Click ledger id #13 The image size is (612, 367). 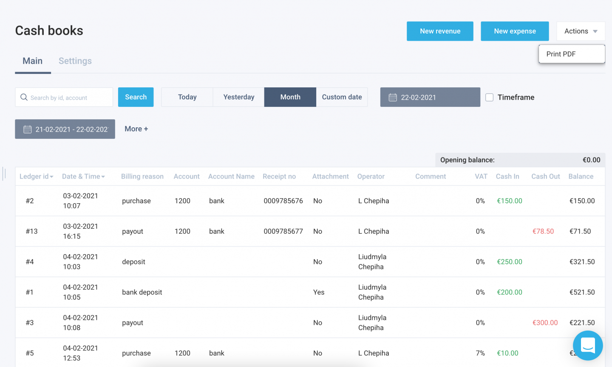coord(32,231)
